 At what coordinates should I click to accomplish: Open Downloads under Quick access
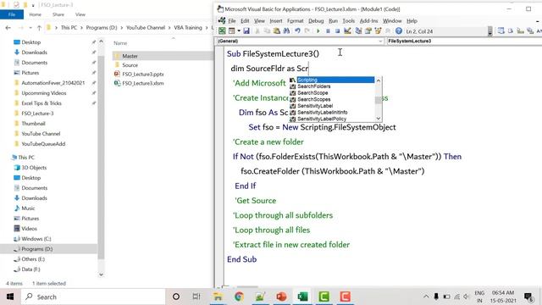tap(34, 53)
